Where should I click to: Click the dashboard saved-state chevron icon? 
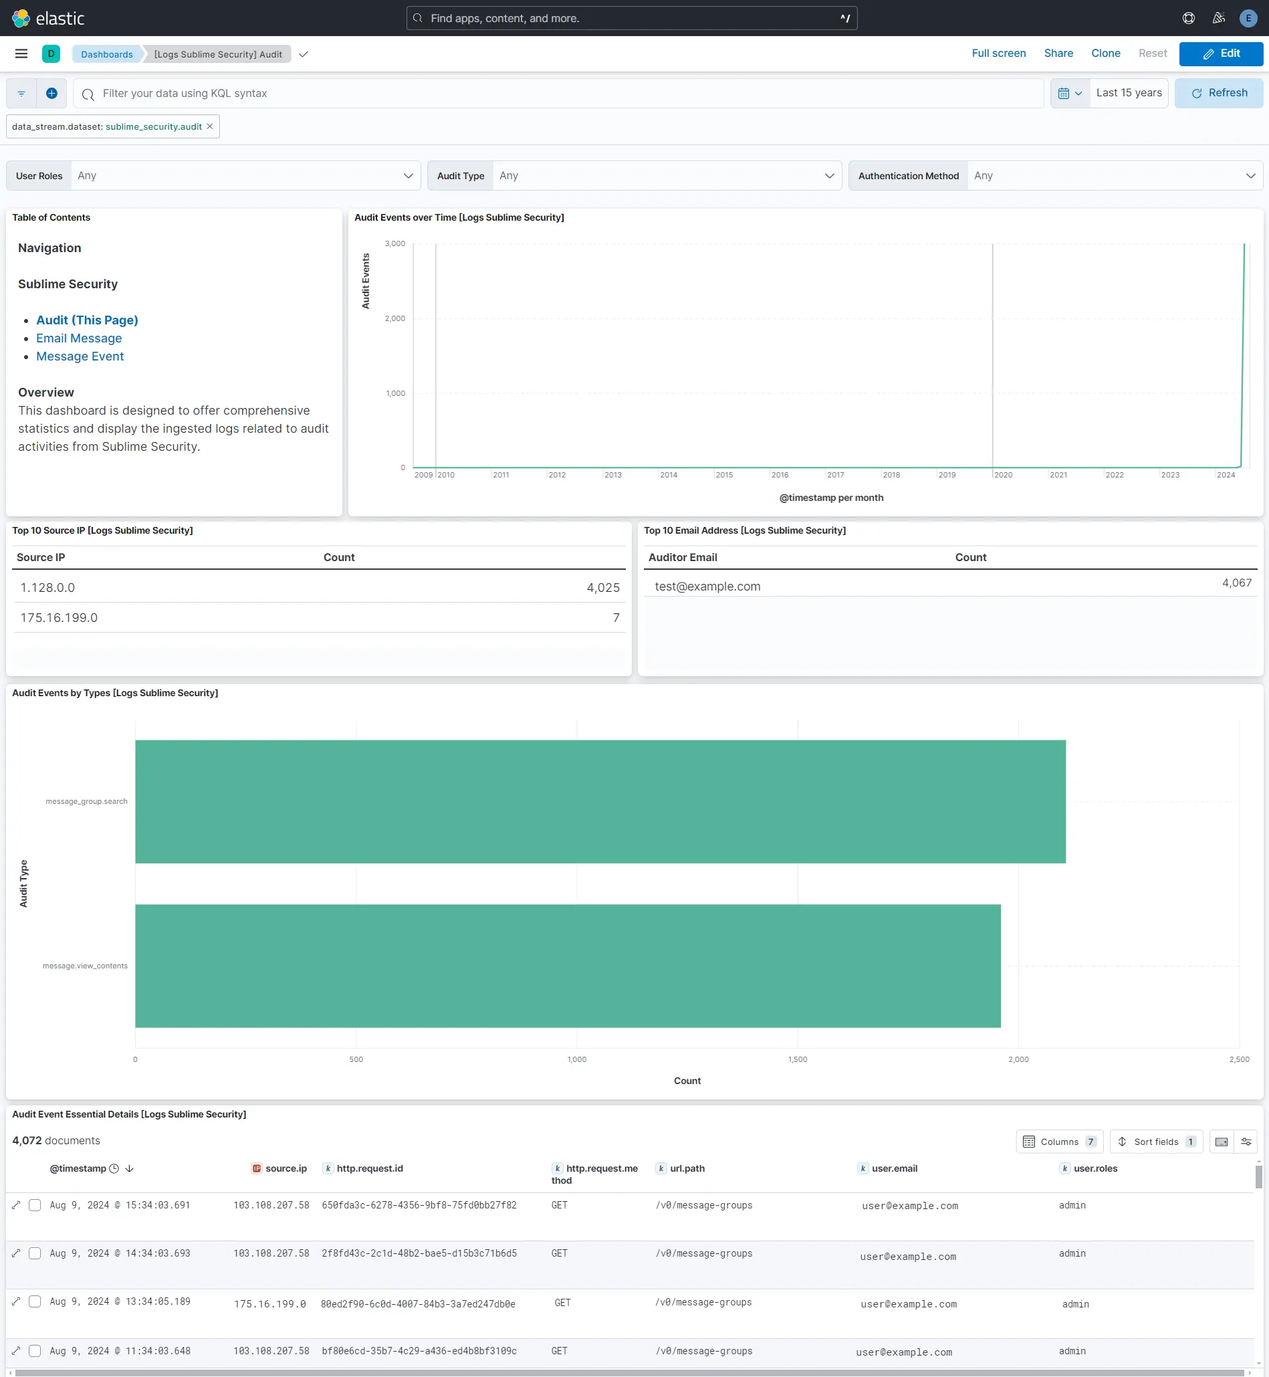click(304, 54)
